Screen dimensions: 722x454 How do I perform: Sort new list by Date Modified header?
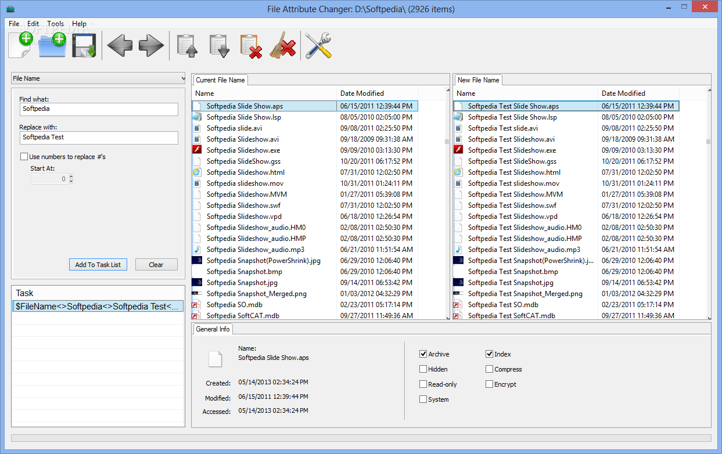639,93
